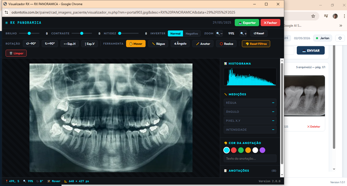Viewport: 347px width, 186px height.
Task: Open Jerlan user badge in background window
Action: tap(323, 38)
